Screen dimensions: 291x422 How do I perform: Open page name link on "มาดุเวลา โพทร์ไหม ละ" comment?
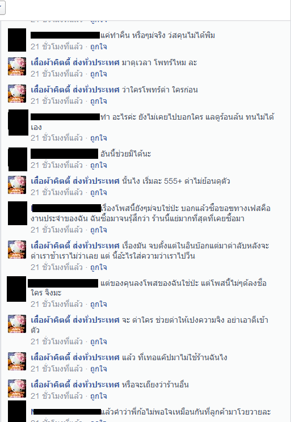(x=75, y=63)
